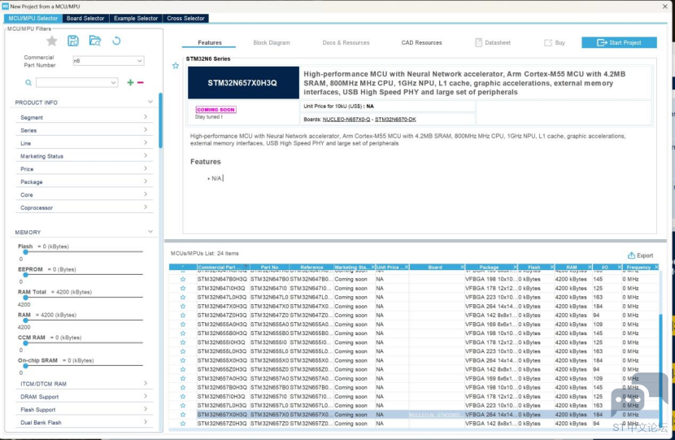The width and height of the screenshot is (675, 440).
Task: Adjust the RAM Total slider
Action: (25, 298)
